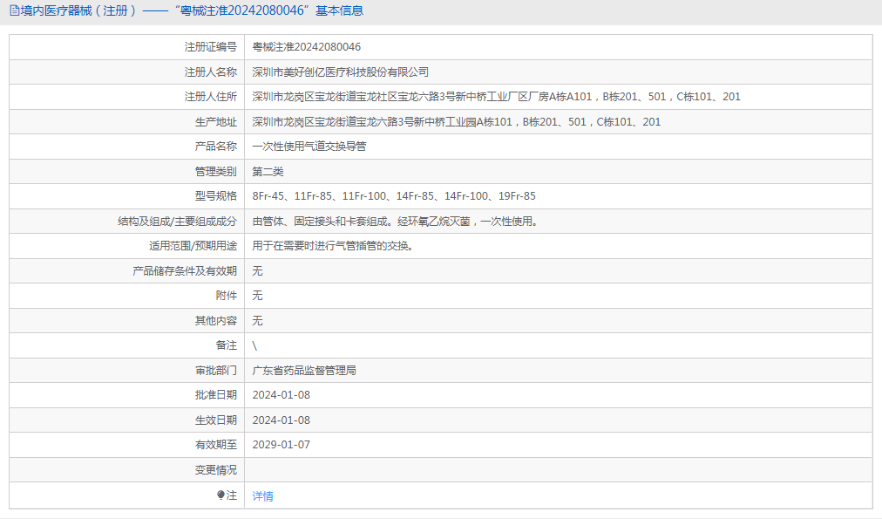Screen dimensions: 882x519
Task: Click the 管理类别 label
Action: tap(215, 171)
